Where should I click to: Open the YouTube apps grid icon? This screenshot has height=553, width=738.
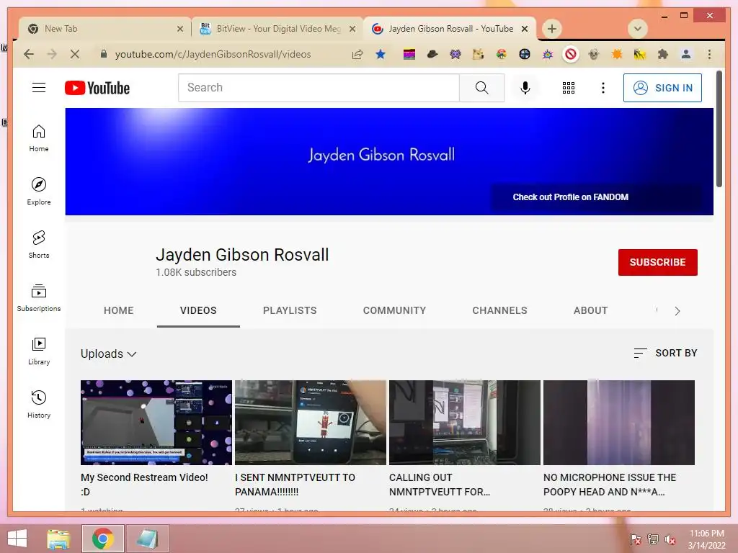coord(568,87)
